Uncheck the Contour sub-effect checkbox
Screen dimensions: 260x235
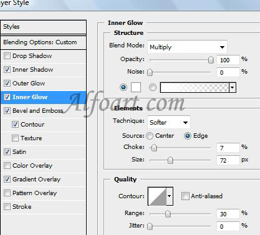tap(15, 124)
